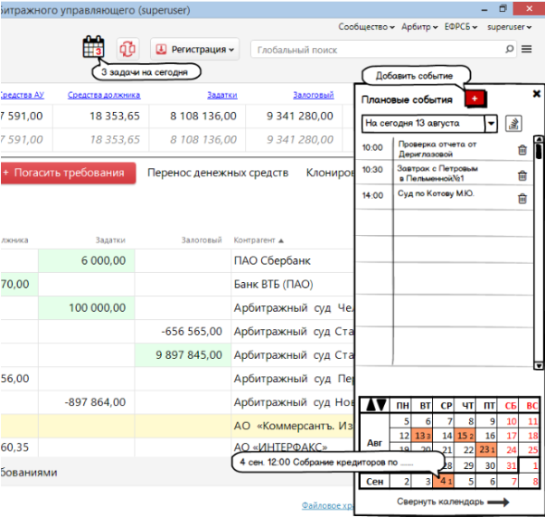545x517 pixels.
Task: Close the Плановые события panel
Action: (x=535, y=93)
